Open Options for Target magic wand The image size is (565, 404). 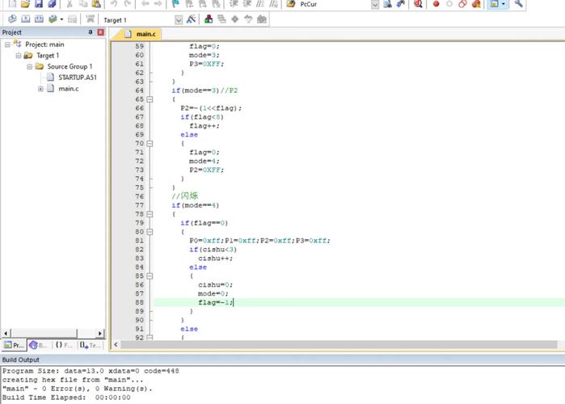click(190, 19)
